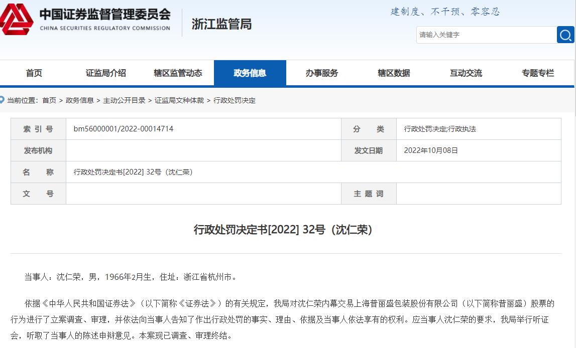The width and height of the screenshot is (576, 348).
Task: Click the 首页 breadcrumb link
Action: click(x=49, y=100)
